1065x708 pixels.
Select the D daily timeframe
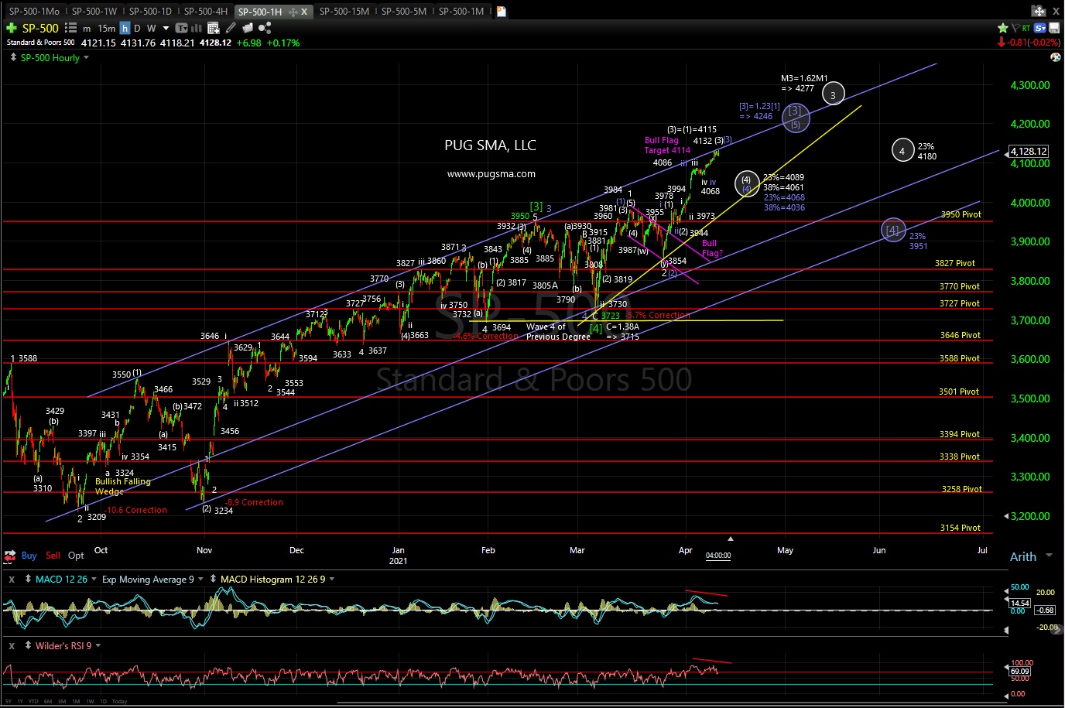(x=138, y=29)
